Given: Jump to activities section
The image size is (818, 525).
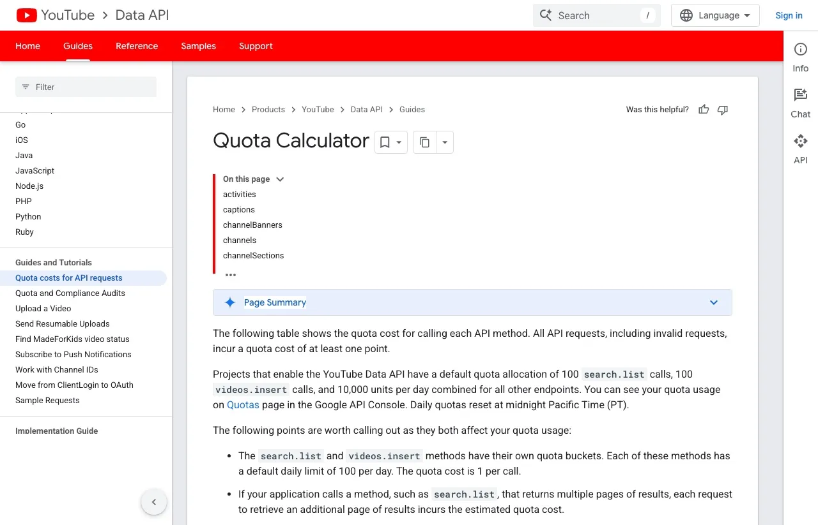Looking at the screenshot, I should [240, 195].
